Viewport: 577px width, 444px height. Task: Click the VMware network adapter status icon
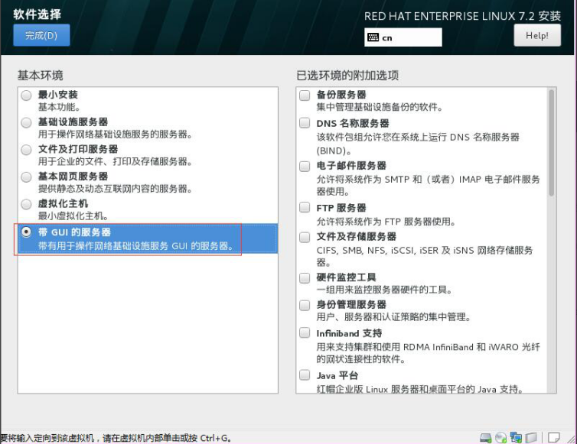(516, 437)
